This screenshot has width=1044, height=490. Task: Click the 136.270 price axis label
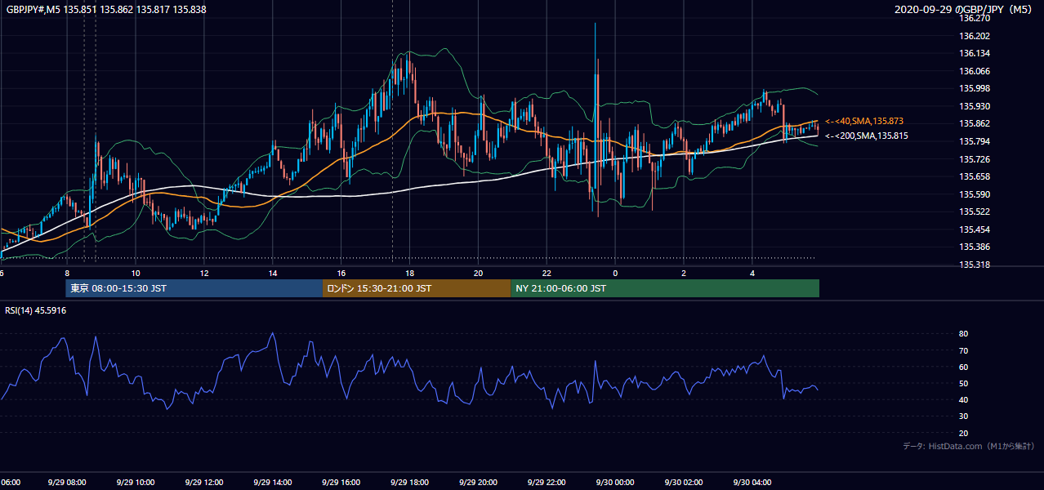(975, 18)
